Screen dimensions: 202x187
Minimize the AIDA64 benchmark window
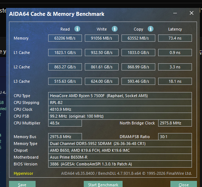[x=175, y=13]
